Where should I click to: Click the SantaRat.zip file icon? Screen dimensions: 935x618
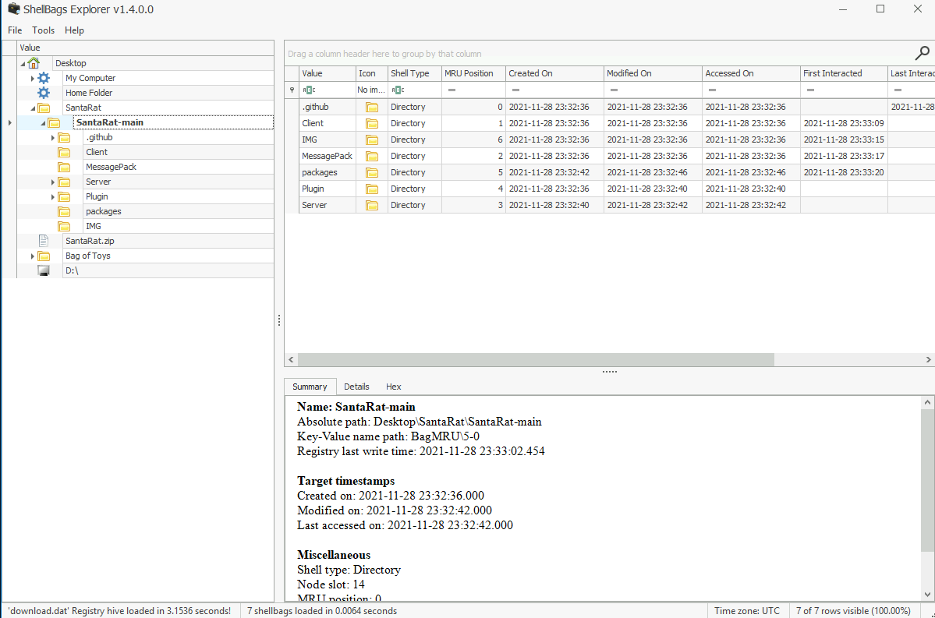(44, 241)
